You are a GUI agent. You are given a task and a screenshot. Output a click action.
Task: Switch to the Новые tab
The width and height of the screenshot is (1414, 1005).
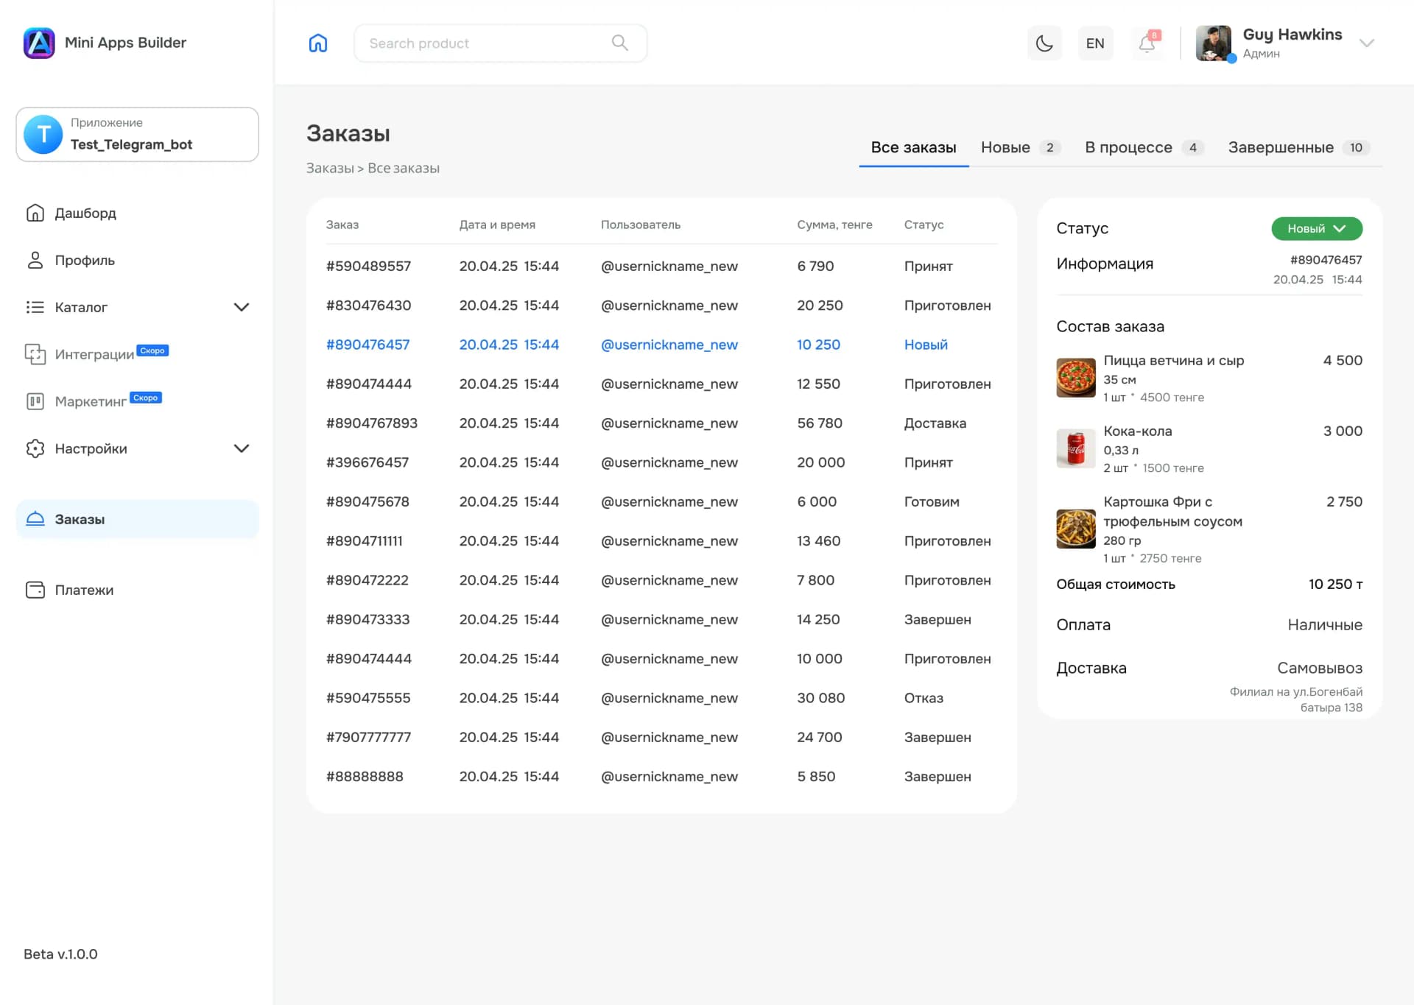pos(1005,147)
